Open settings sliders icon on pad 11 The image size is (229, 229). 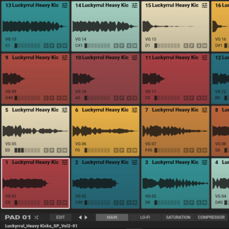(205, 58)
